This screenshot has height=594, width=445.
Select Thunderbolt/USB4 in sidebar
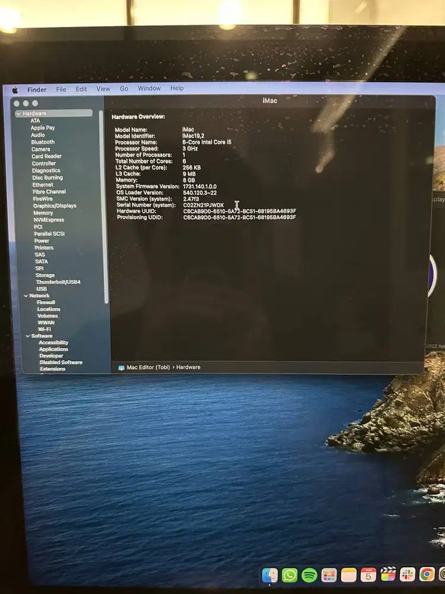click(58, 282)
